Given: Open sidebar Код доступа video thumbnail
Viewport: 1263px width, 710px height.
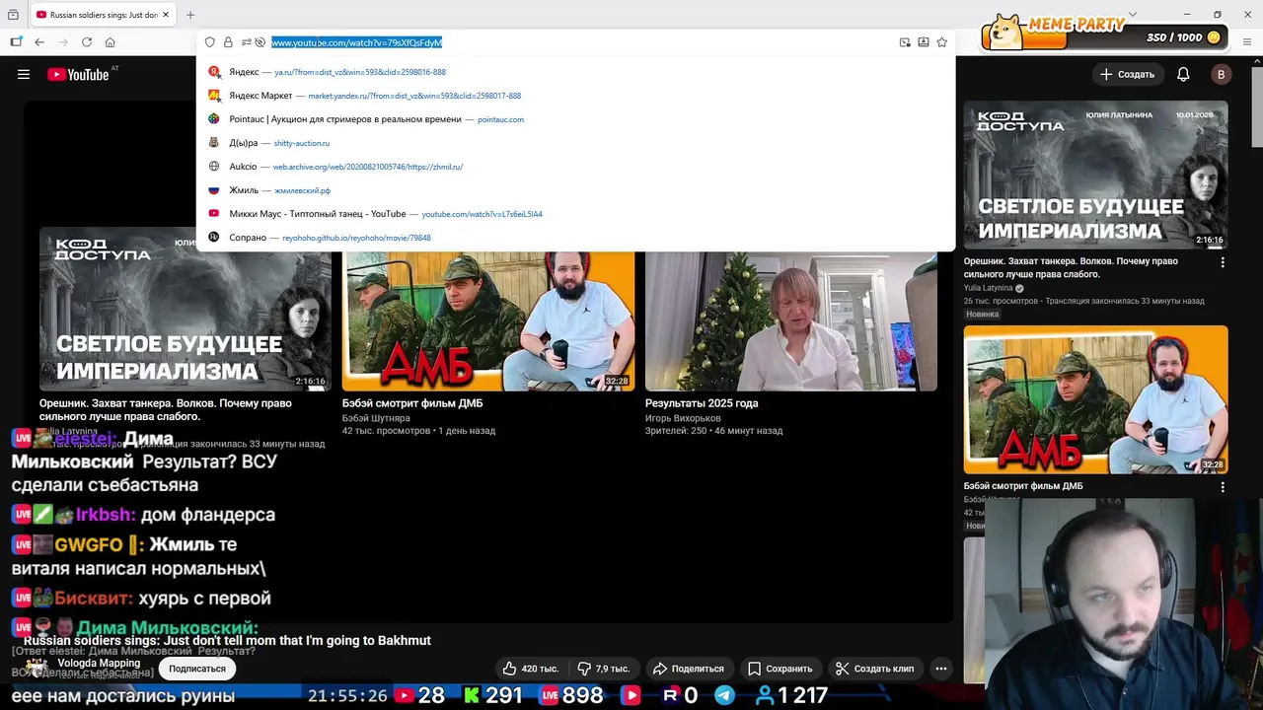Looking at the screenshot, I should (1095, 175).
